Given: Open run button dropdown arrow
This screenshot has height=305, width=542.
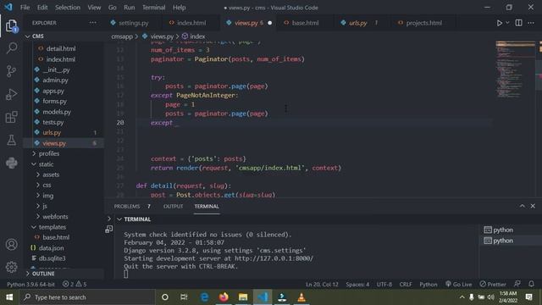Looking at the screenshot, I should click(x=507, y=23).
